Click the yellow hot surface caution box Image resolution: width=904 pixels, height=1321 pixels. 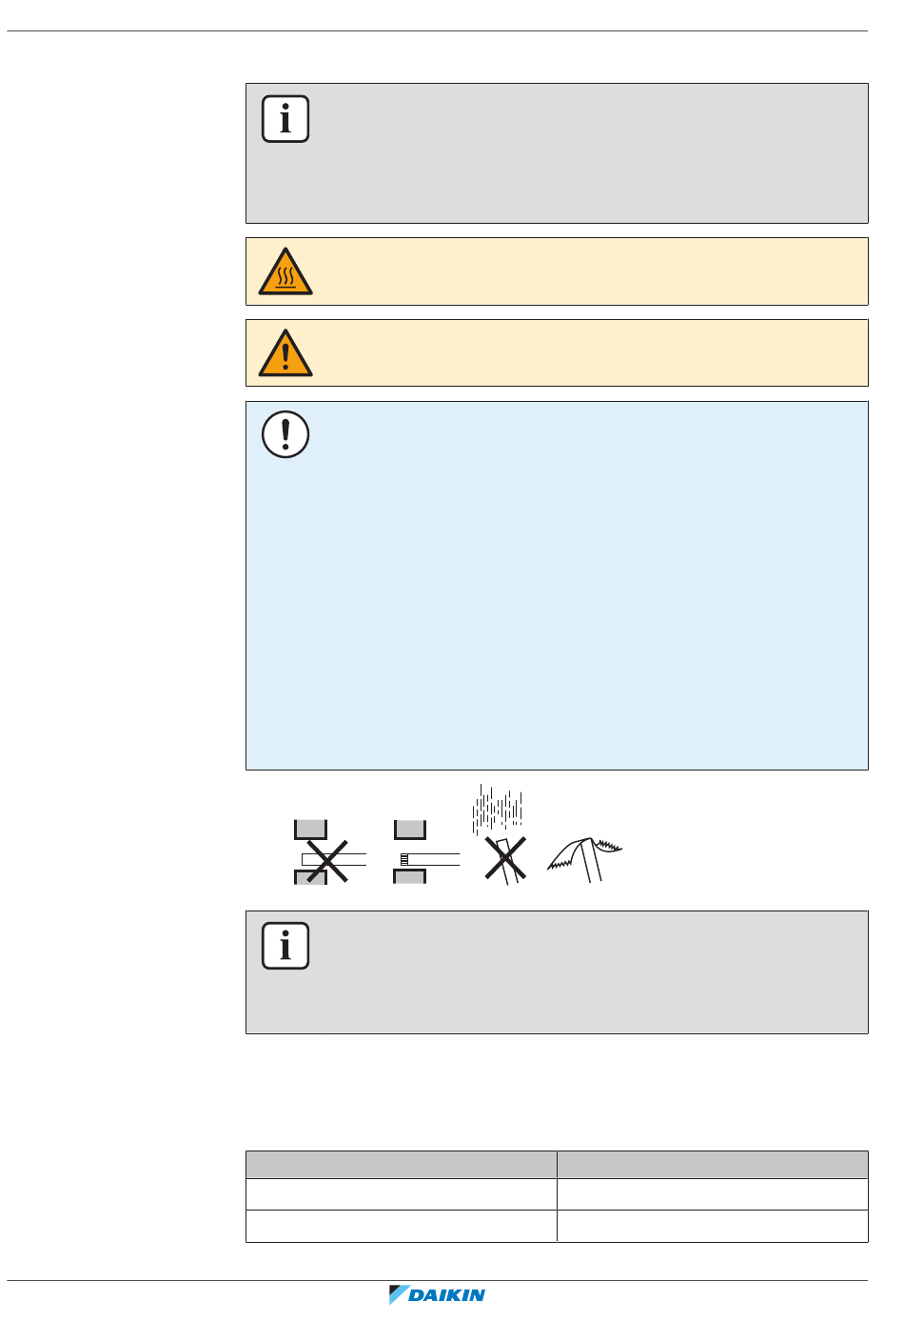[557, 271]
